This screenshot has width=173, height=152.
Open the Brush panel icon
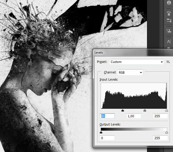(169, 13)
